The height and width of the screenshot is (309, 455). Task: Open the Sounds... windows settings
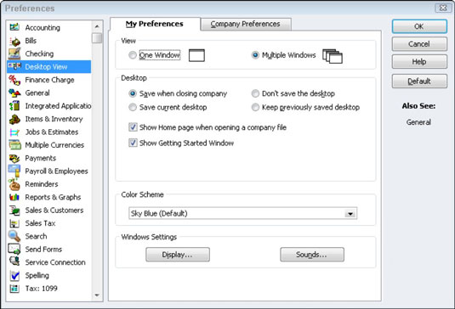tap(312, 255)
